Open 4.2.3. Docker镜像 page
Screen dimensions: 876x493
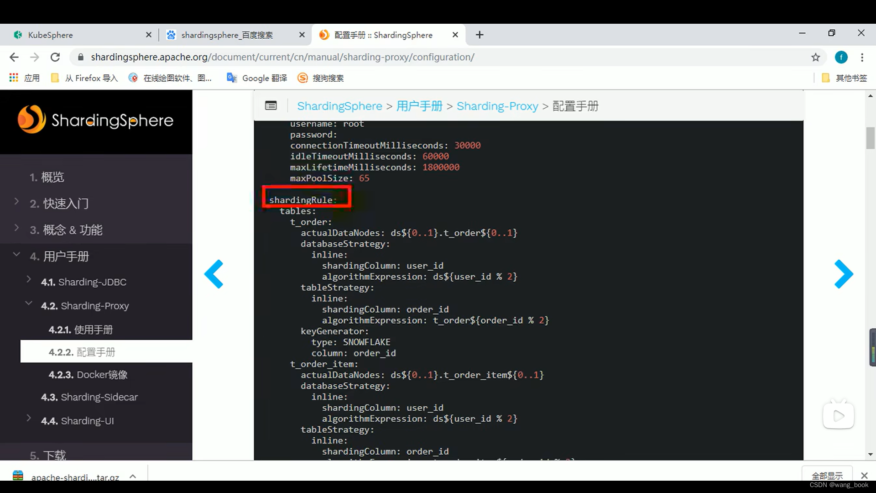click(x=88, y=375)
